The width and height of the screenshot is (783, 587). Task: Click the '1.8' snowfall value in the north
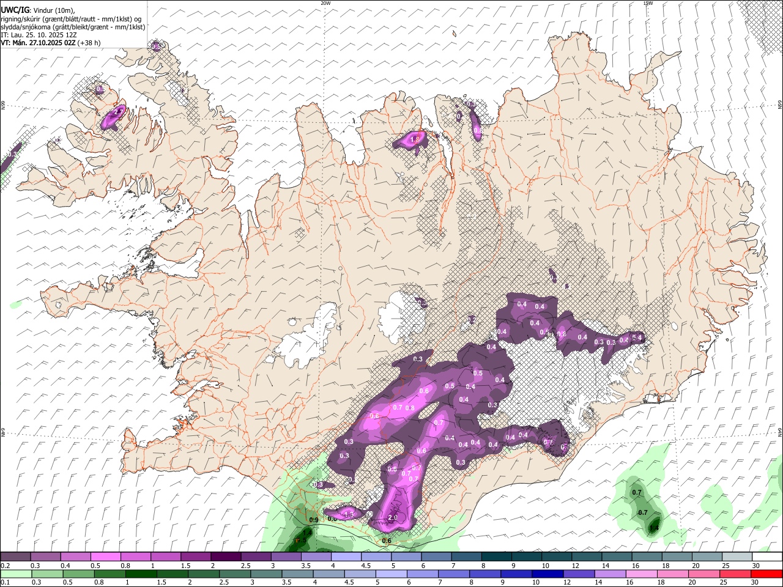click(414, 140)
